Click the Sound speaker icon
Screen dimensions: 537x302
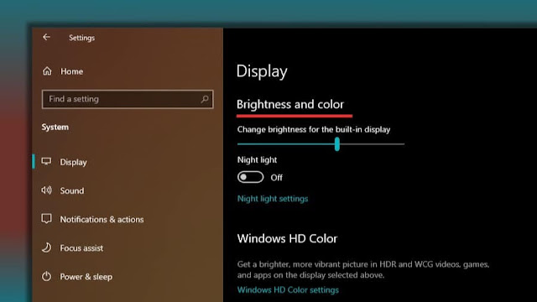pos(47,190)
